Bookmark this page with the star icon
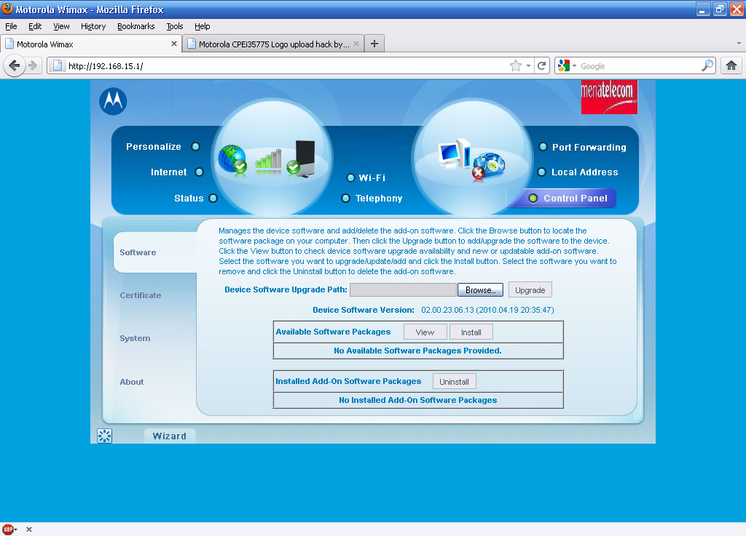Screen dimensions: 746x536 [515, 66]
